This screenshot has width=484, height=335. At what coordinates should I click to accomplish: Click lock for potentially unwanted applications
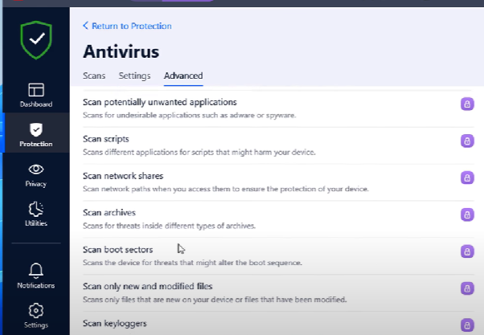click(x=466, y=104)
